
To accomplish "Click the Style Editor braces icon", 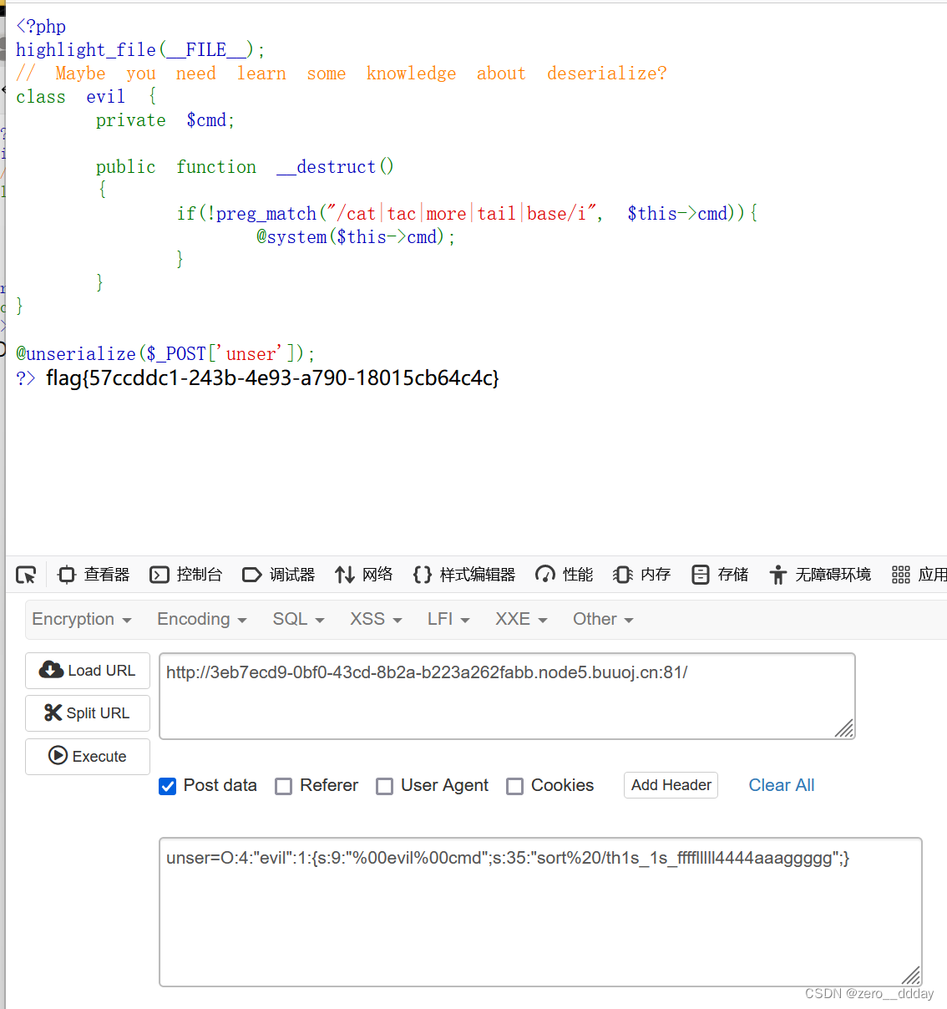I will (423, 575).
